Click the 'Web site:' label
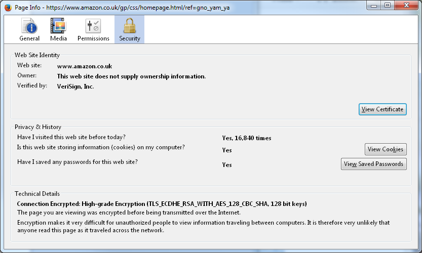 tap(29, 65)
